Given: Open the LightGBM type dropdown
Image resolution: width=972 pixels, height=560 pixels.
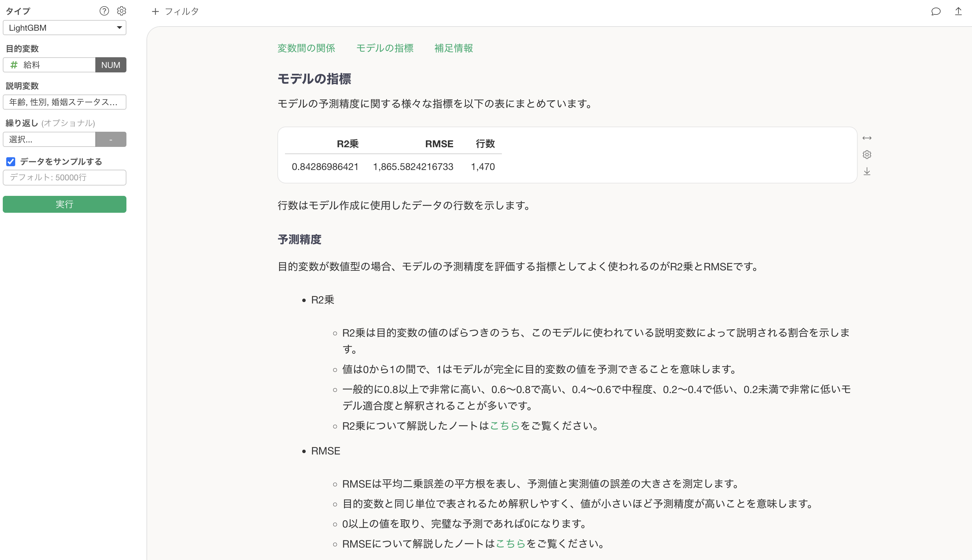Looking at the screenshot, I should click(x=64, y=28).
